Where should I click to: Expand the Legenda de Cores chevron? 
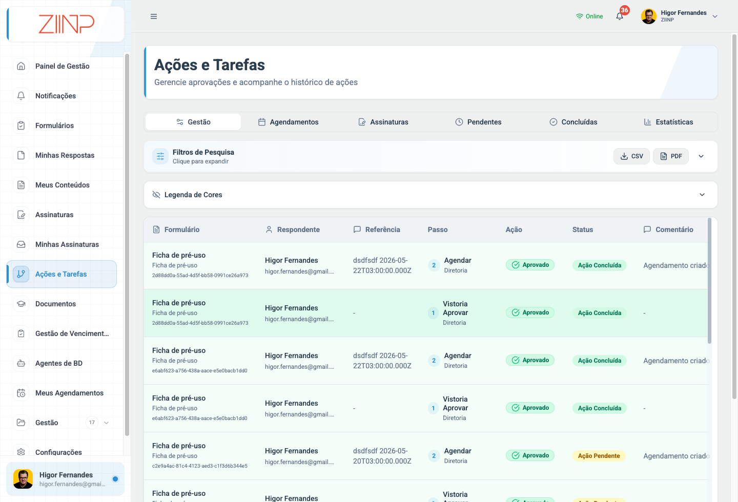point(702,195)
